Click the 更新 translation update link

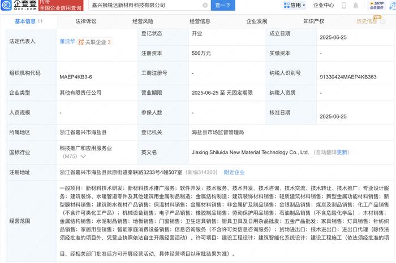pos(342,152)
